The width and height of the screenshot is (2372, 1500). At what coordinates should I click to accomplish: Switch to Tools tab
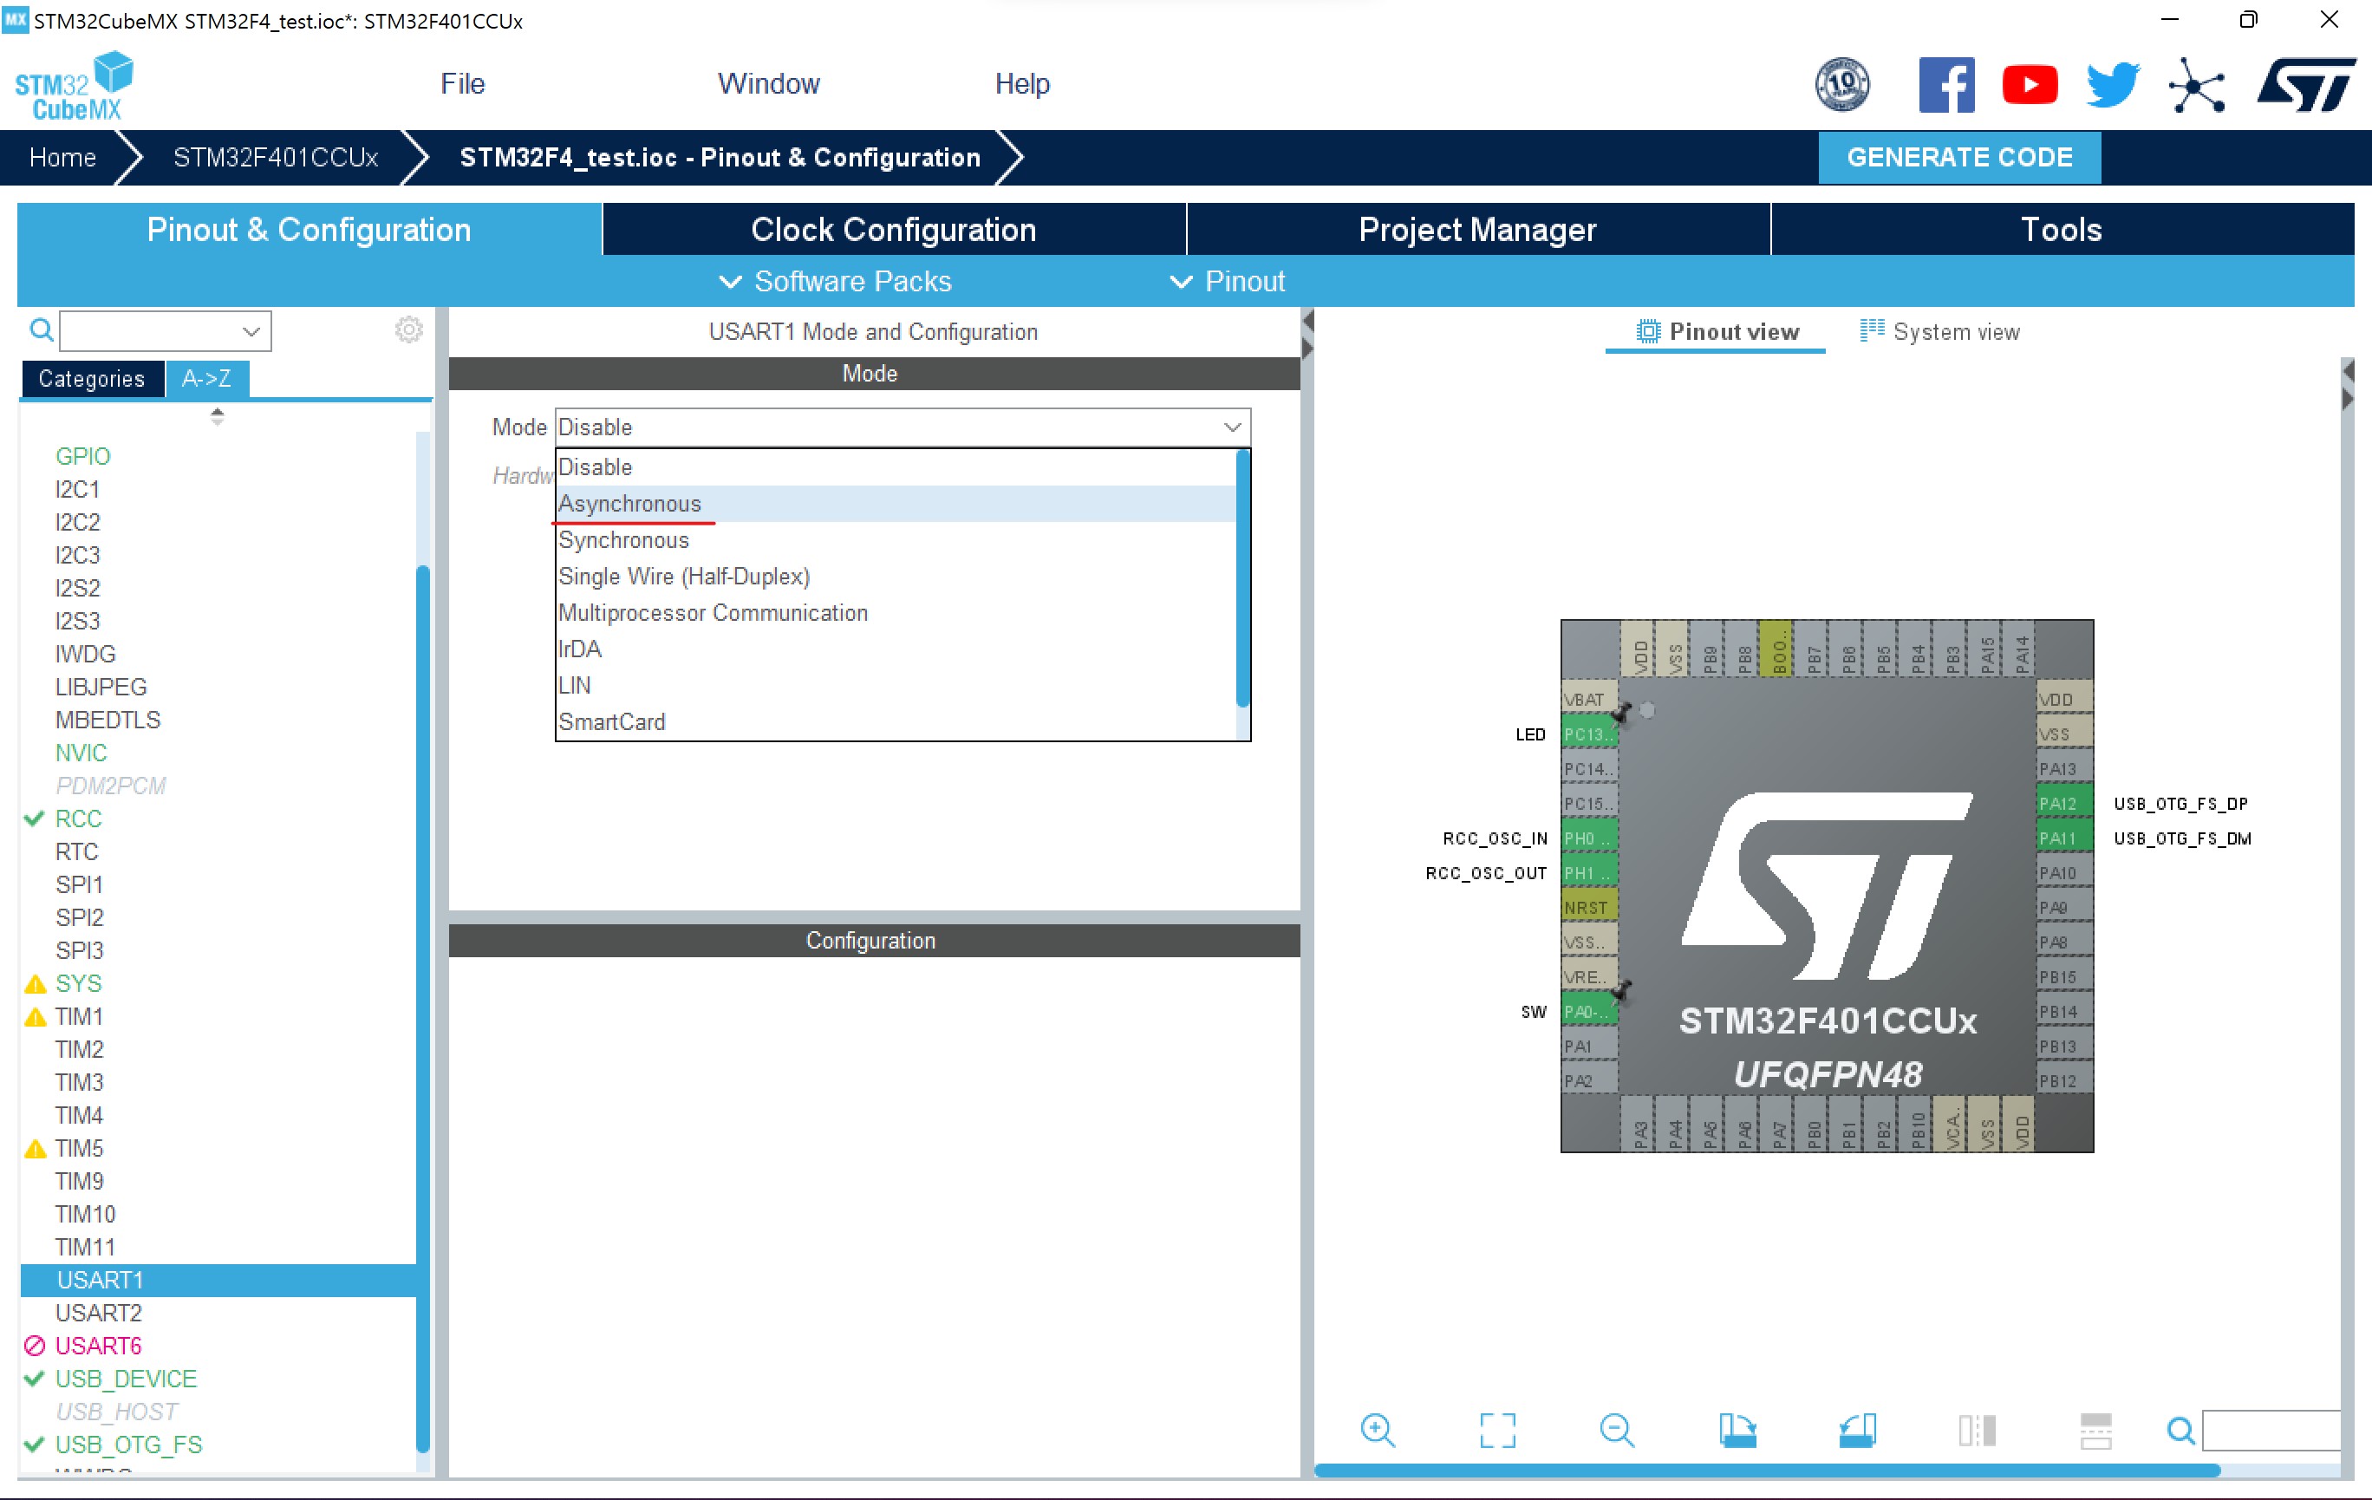2062,230
